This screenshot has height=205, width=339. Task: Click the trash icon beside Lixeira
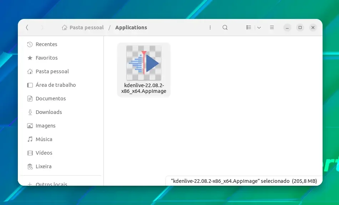tap(30, 166)
